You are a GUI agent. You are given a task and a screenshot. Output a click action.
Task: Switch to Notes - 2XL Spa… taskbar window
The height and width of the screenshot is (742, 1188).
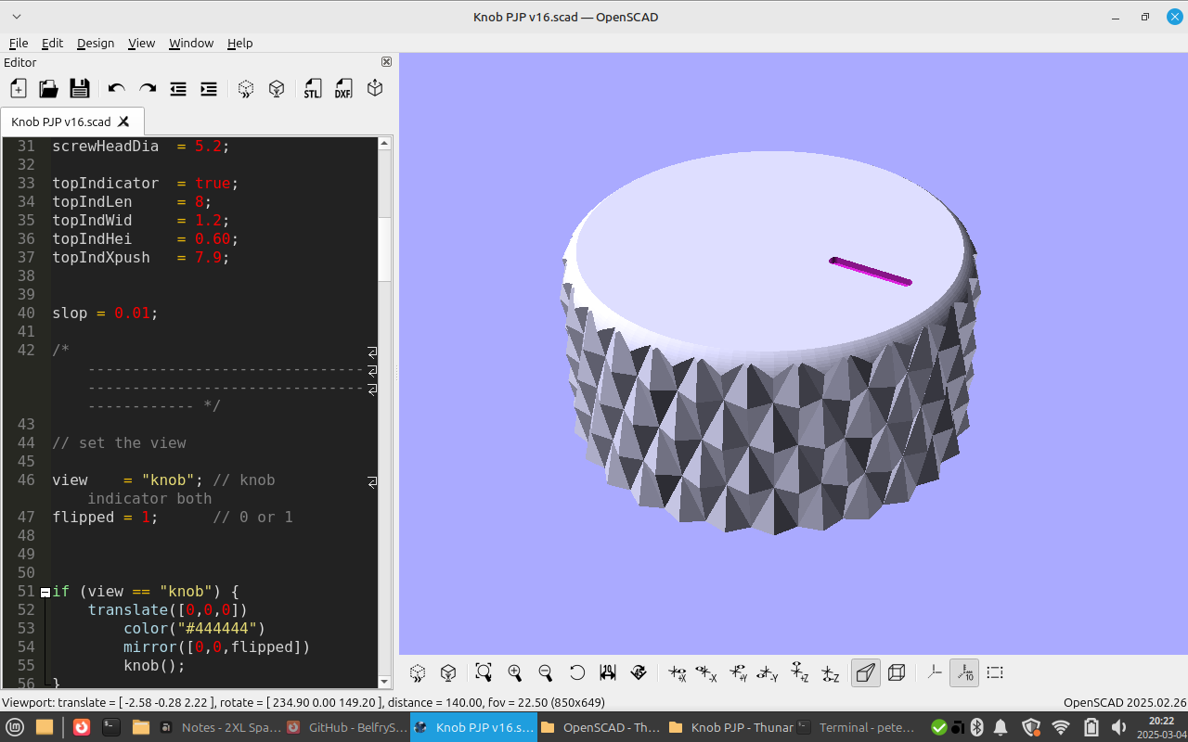(220, 727)
